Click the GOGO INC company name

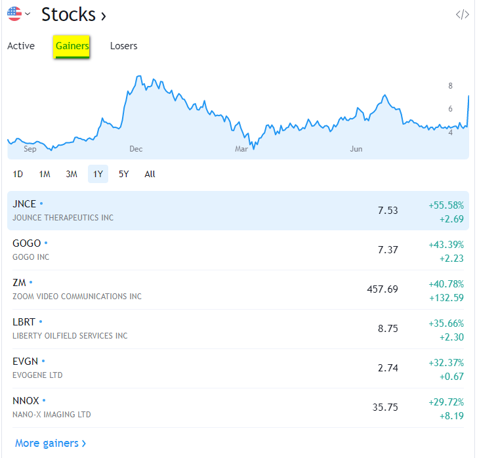click(x=31, y=257)
